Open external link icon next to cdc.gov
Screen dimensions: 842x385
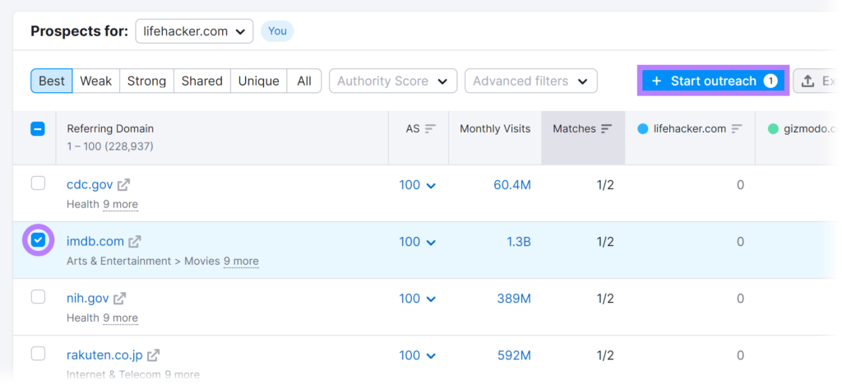coord(124,185)
